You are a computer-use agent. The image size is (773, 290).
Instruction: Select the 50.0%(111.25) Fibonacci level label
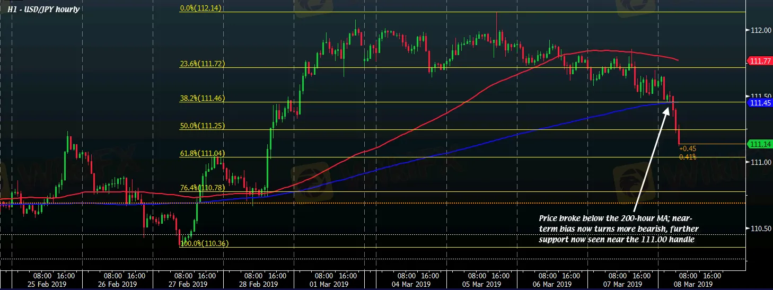[x=202, y=126]
